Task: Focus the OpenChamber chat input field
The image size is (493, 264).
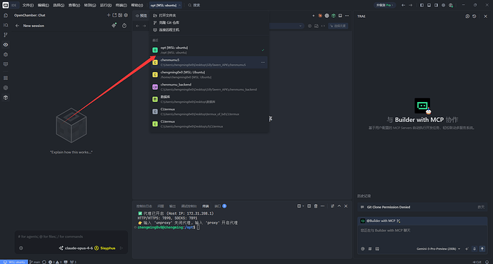Action: [x=71, y=237]
